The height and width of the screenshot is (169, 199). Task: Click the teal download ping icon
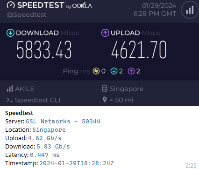pyautogui.click(x=114, y=71)
